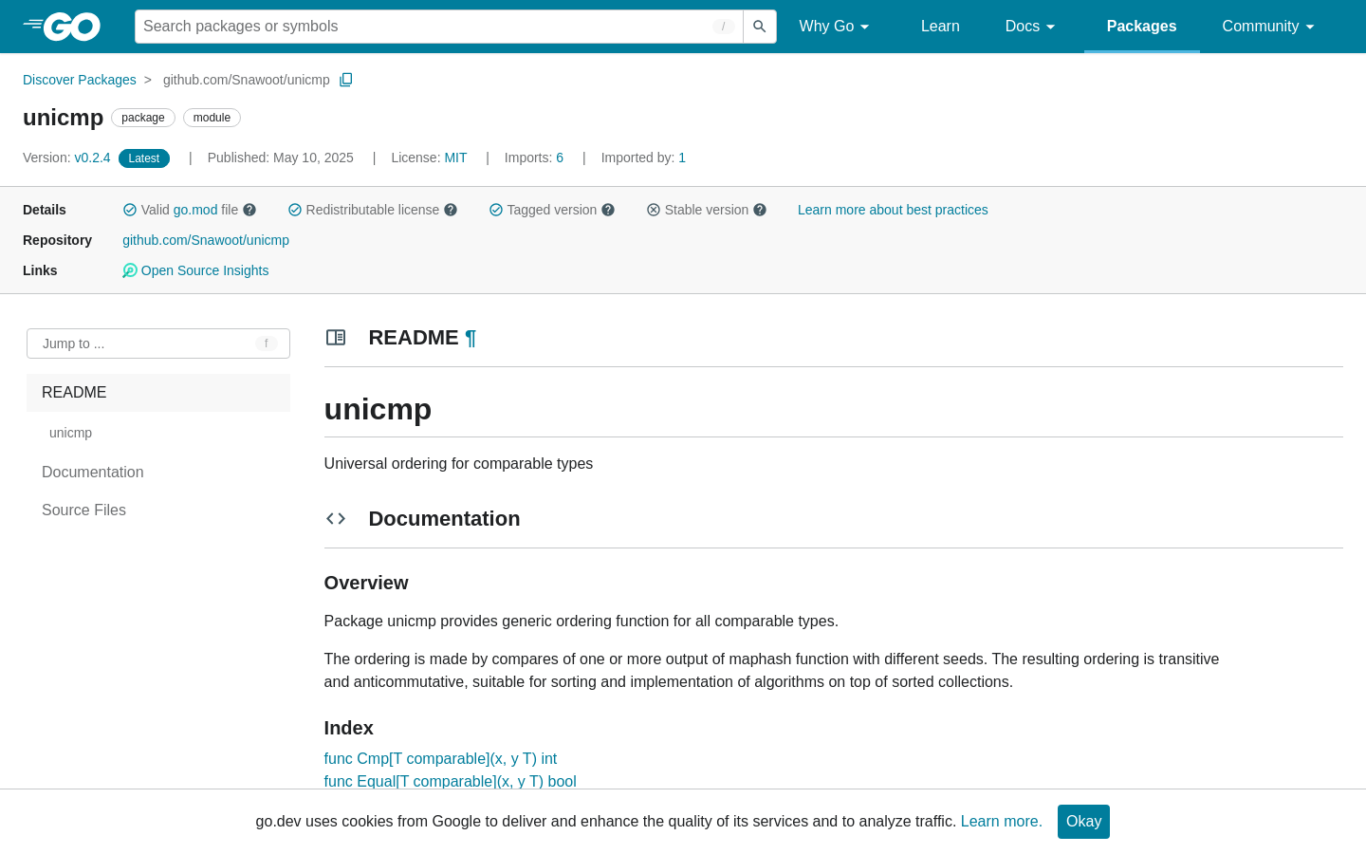Click the Documentation section heading
The image size is (1366, 854).
[x=444, y=518]
